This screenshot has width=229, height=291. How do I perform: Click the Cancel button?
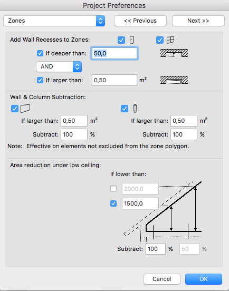tap(162, 279)
